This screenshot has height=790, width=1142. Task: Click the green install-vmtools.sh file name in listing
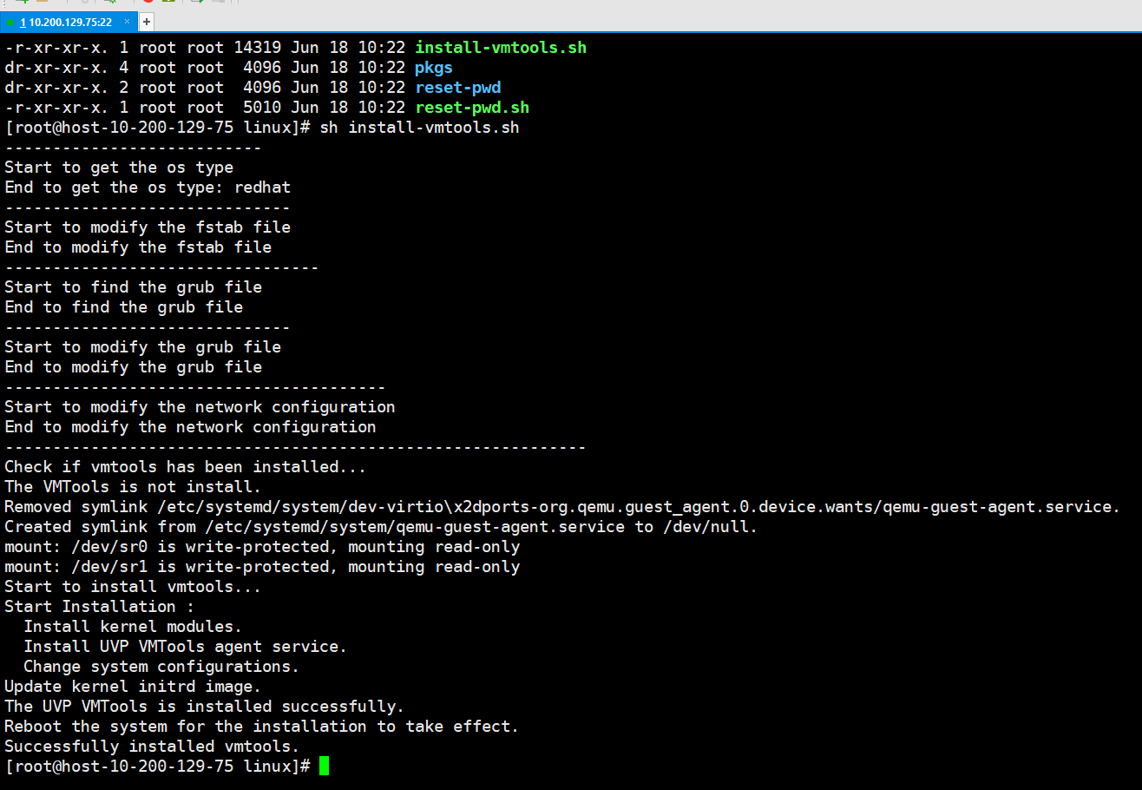(501, 48)
